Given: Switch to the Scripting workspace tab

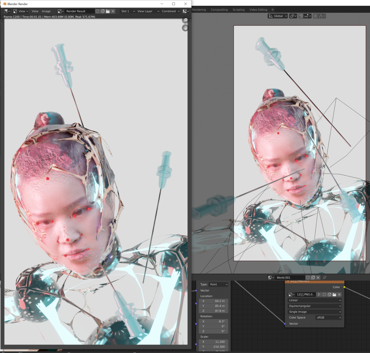Looking at the screenshot, I should pos(239,10).
